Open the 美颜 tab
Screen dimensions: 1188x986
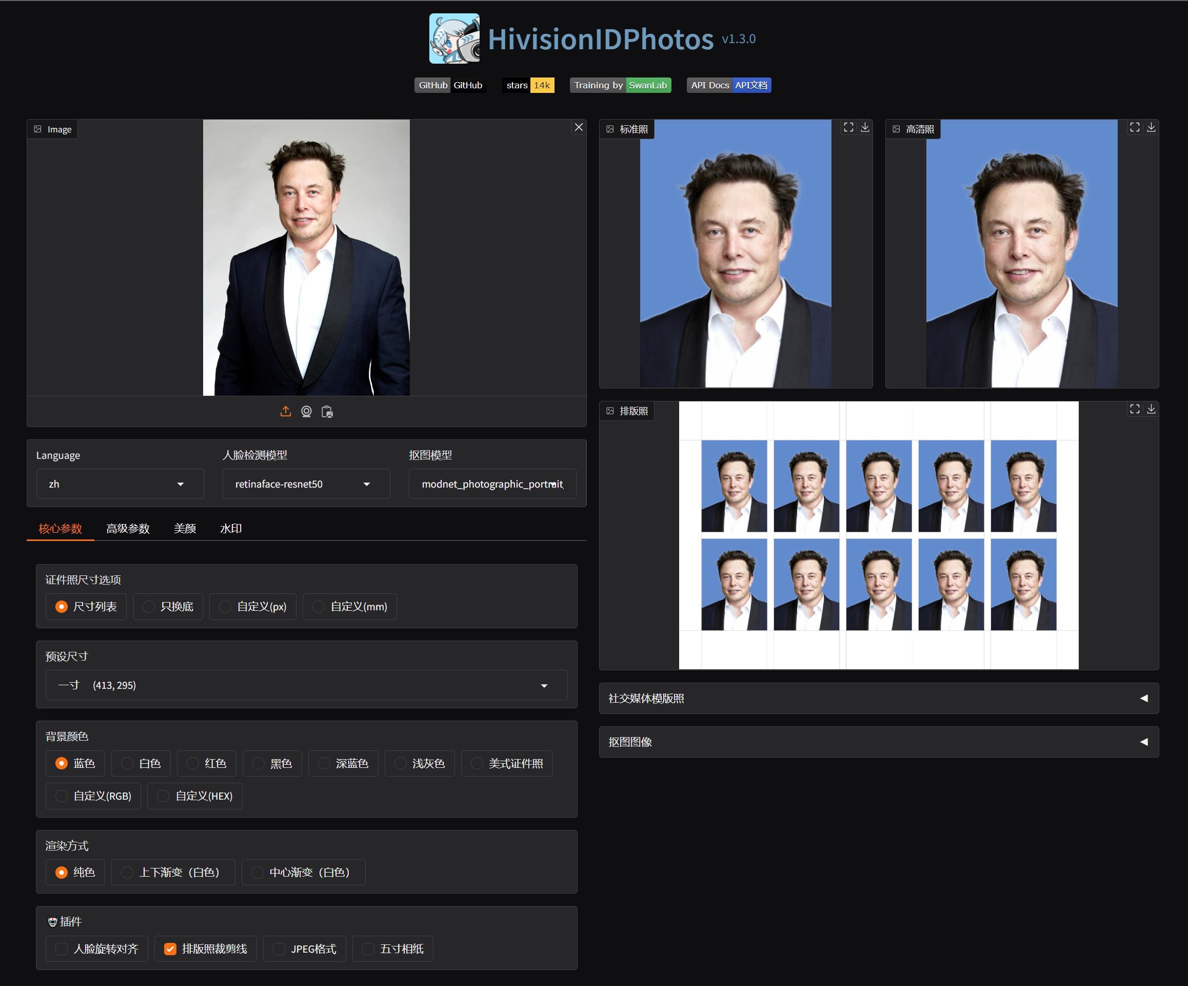coord(185,528)
